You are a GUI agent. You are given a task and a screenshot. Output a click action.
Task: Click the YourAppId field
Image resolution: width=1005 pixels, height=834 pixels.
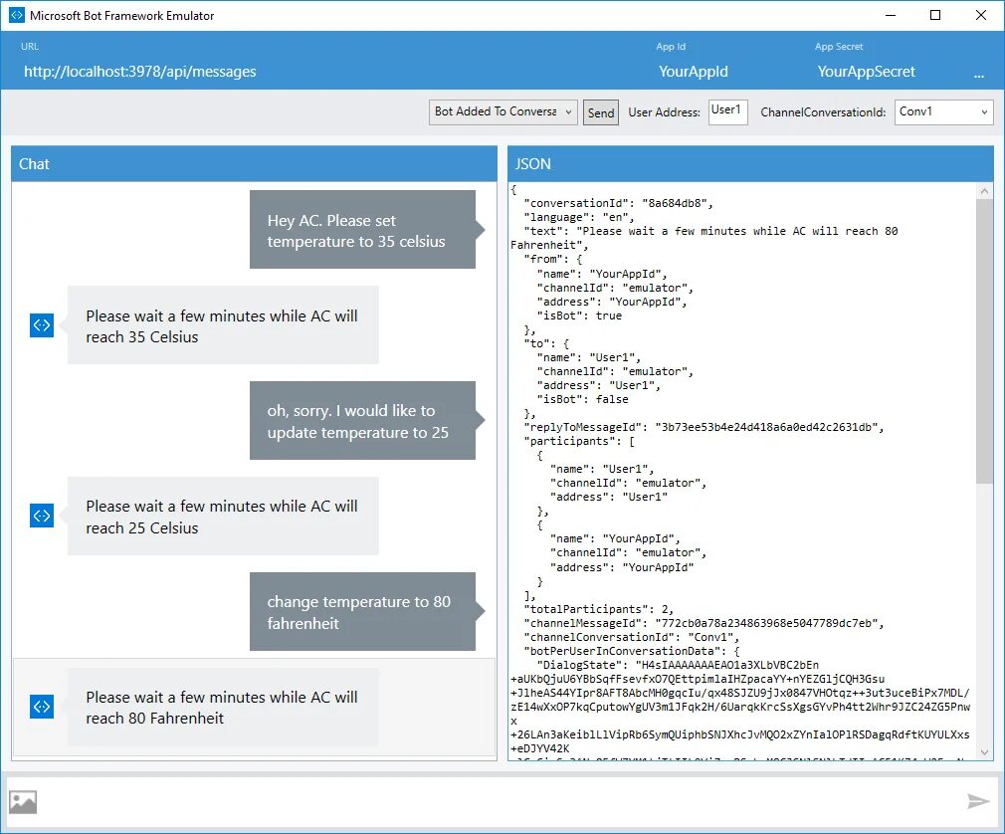(x=693, y=71)
